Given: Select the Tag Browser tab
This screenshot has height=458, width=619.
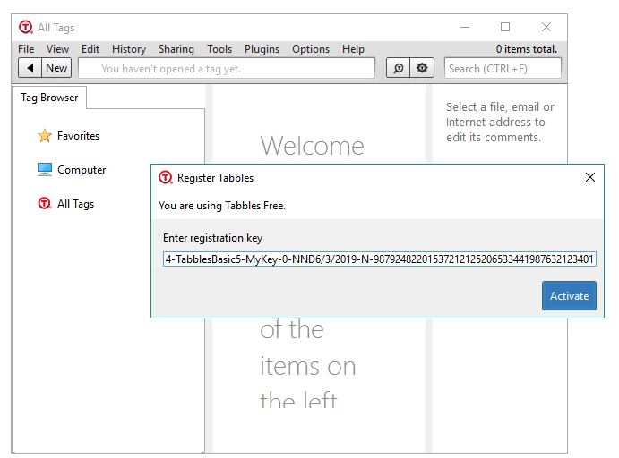Looking at the screenshot, I should (x=49, y=98).
